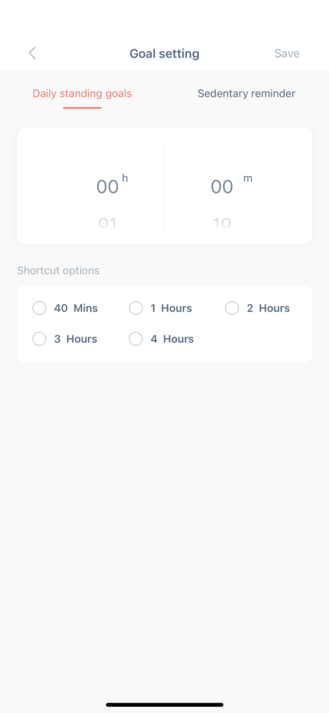
Task: Tap the back arrow icon
Action: click(32, 53)
